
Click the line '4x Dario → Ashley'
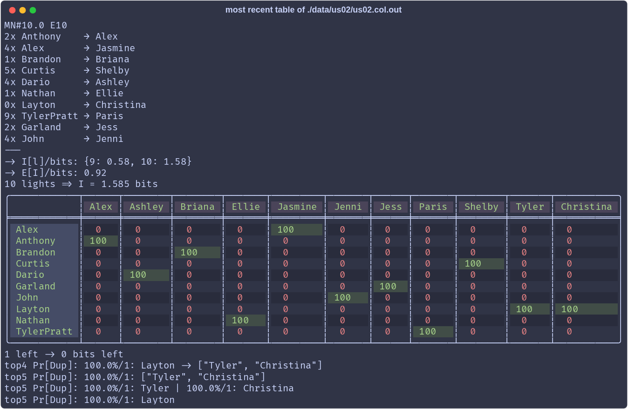(x=67, y=82)
